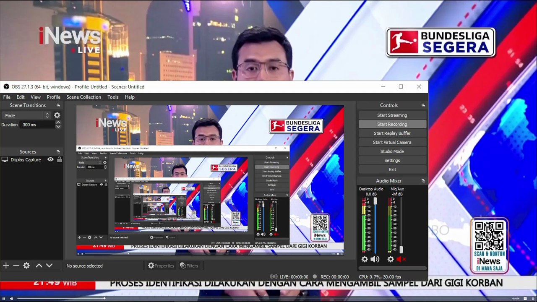Open the Fade transition dropdown

pyautogui.click(x=26, y=115)
